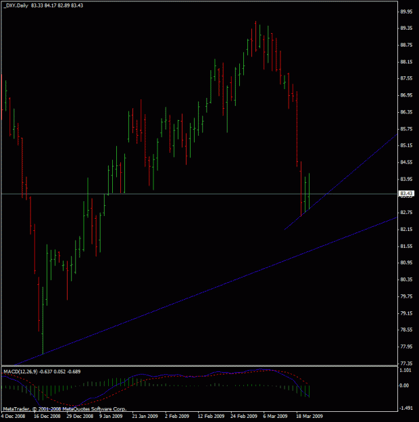
Task: Click the 2 Feb 2009 date label
Action: (x=177, y=416)
